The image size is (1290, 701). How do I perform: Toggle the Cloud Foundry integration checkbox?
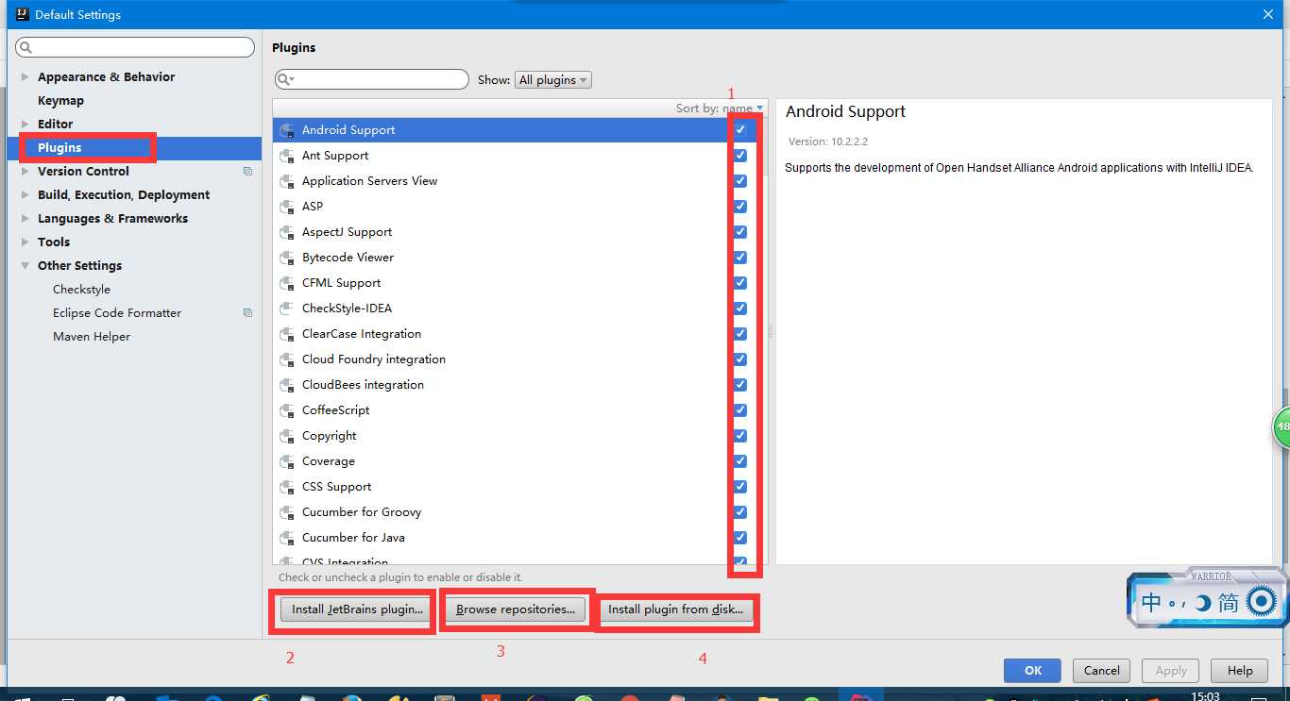coord(740,359)
